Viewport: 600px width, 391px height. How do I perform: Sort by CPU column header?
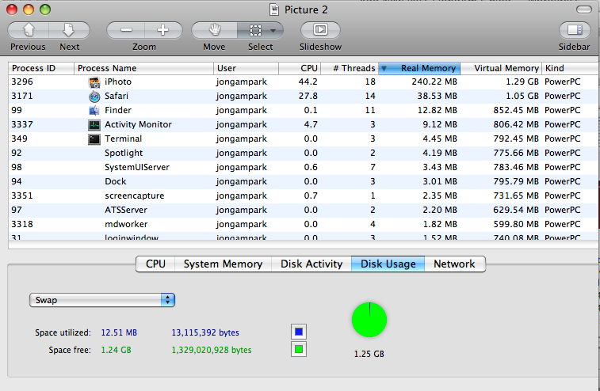click(300, 68)
